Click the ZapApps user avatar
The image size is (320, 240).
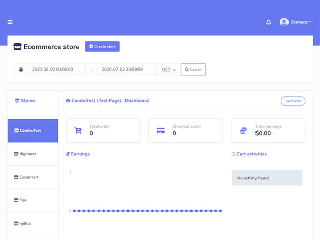[x=284, y=22]
